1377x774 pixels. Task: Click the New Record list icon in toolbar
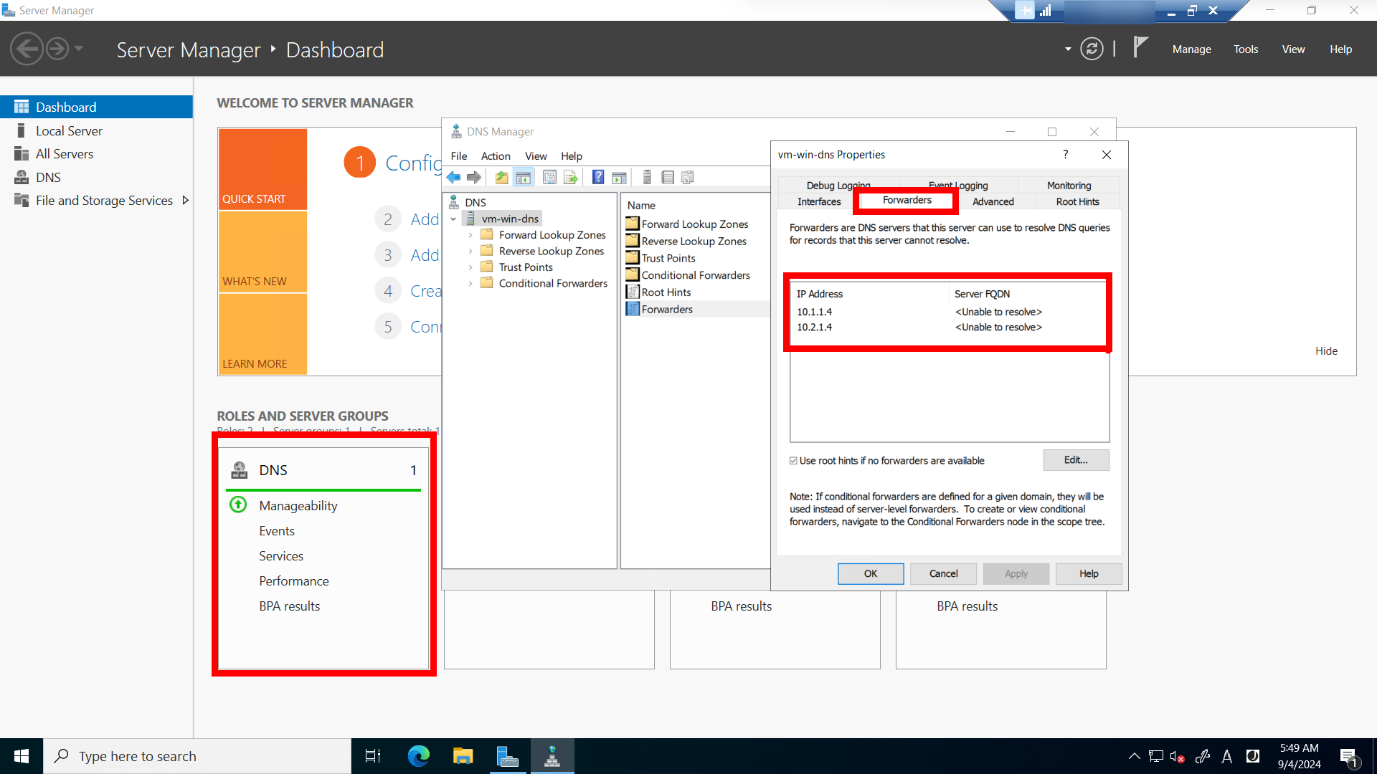click(668, 177)
